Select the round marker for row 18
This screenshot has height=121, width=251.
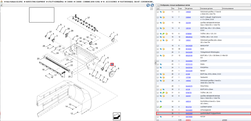pos(158,46)
